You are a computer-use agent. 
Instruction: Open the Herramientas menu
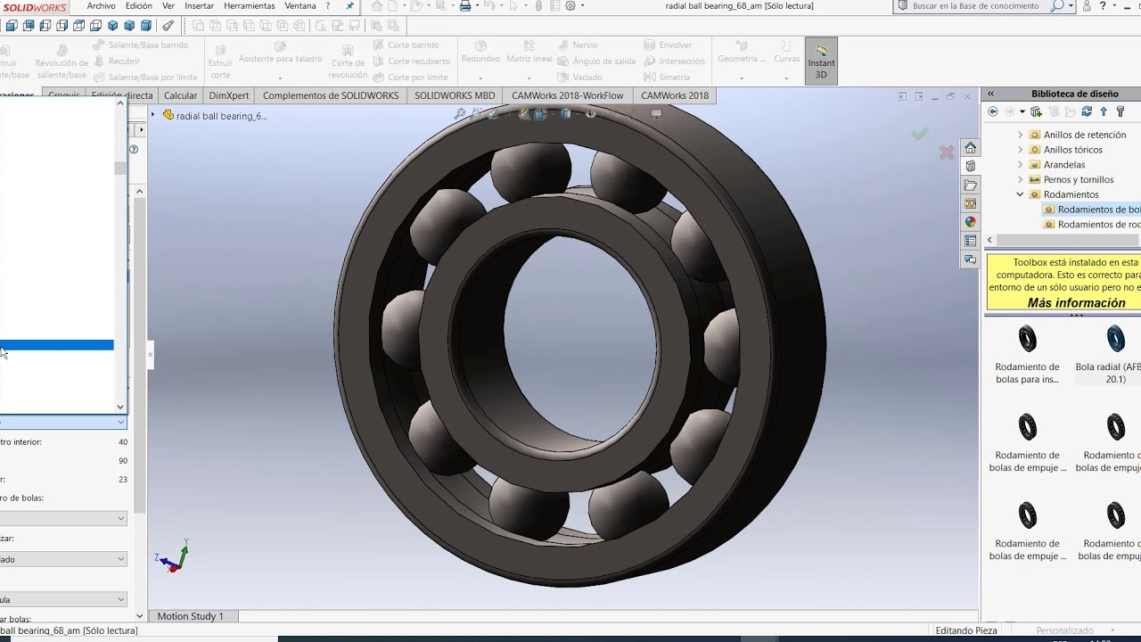[250, 6]
